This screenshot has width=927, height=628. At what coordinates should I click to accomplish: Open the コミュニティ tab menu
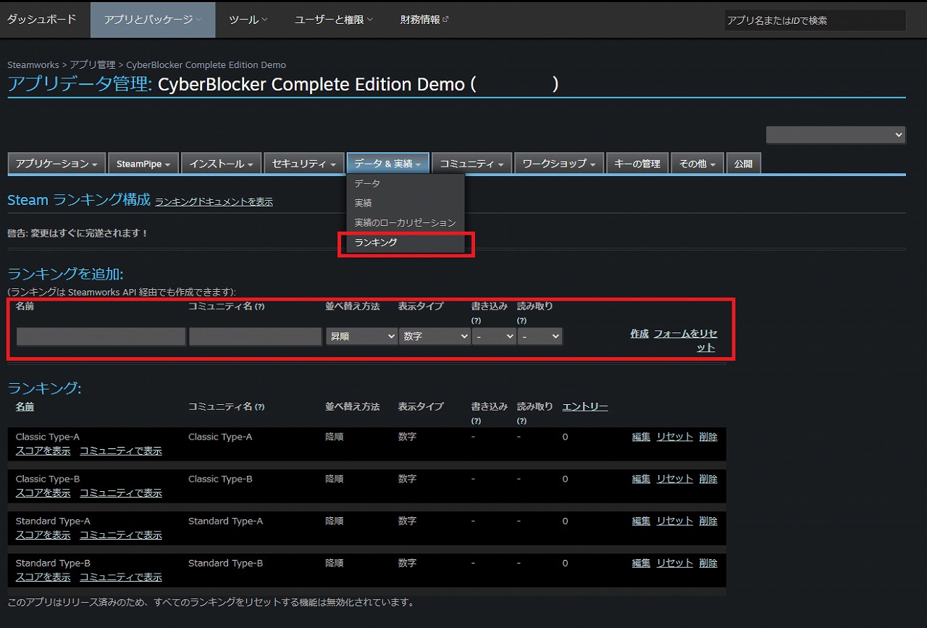[472, 164]
